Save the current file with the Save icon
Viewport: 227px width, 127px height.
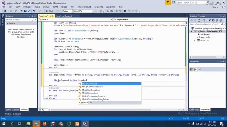pyautogui.click(x=25, y=11)
